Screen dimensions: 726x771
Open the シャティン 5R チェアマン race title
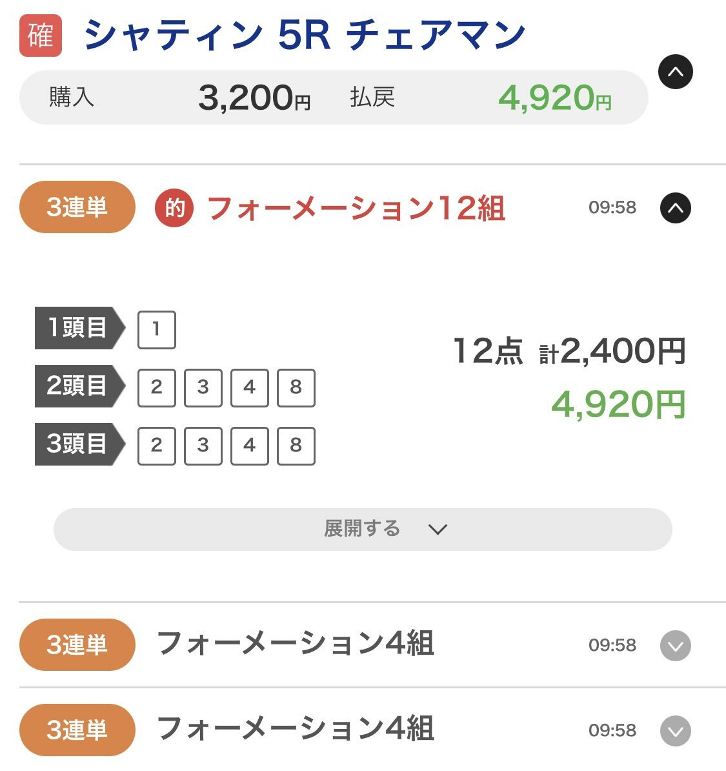(305, 36)
